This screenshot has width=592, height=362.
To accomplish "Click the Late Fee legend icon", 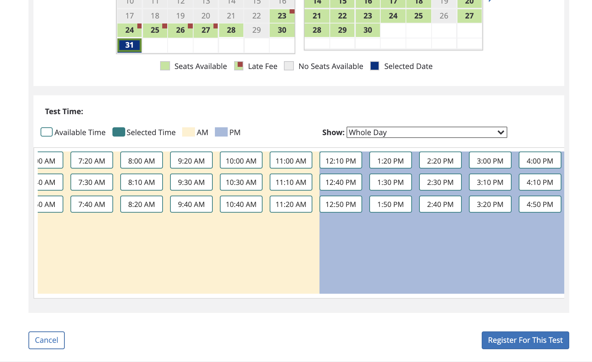I will pyautogui.click(x=239, y=66).
